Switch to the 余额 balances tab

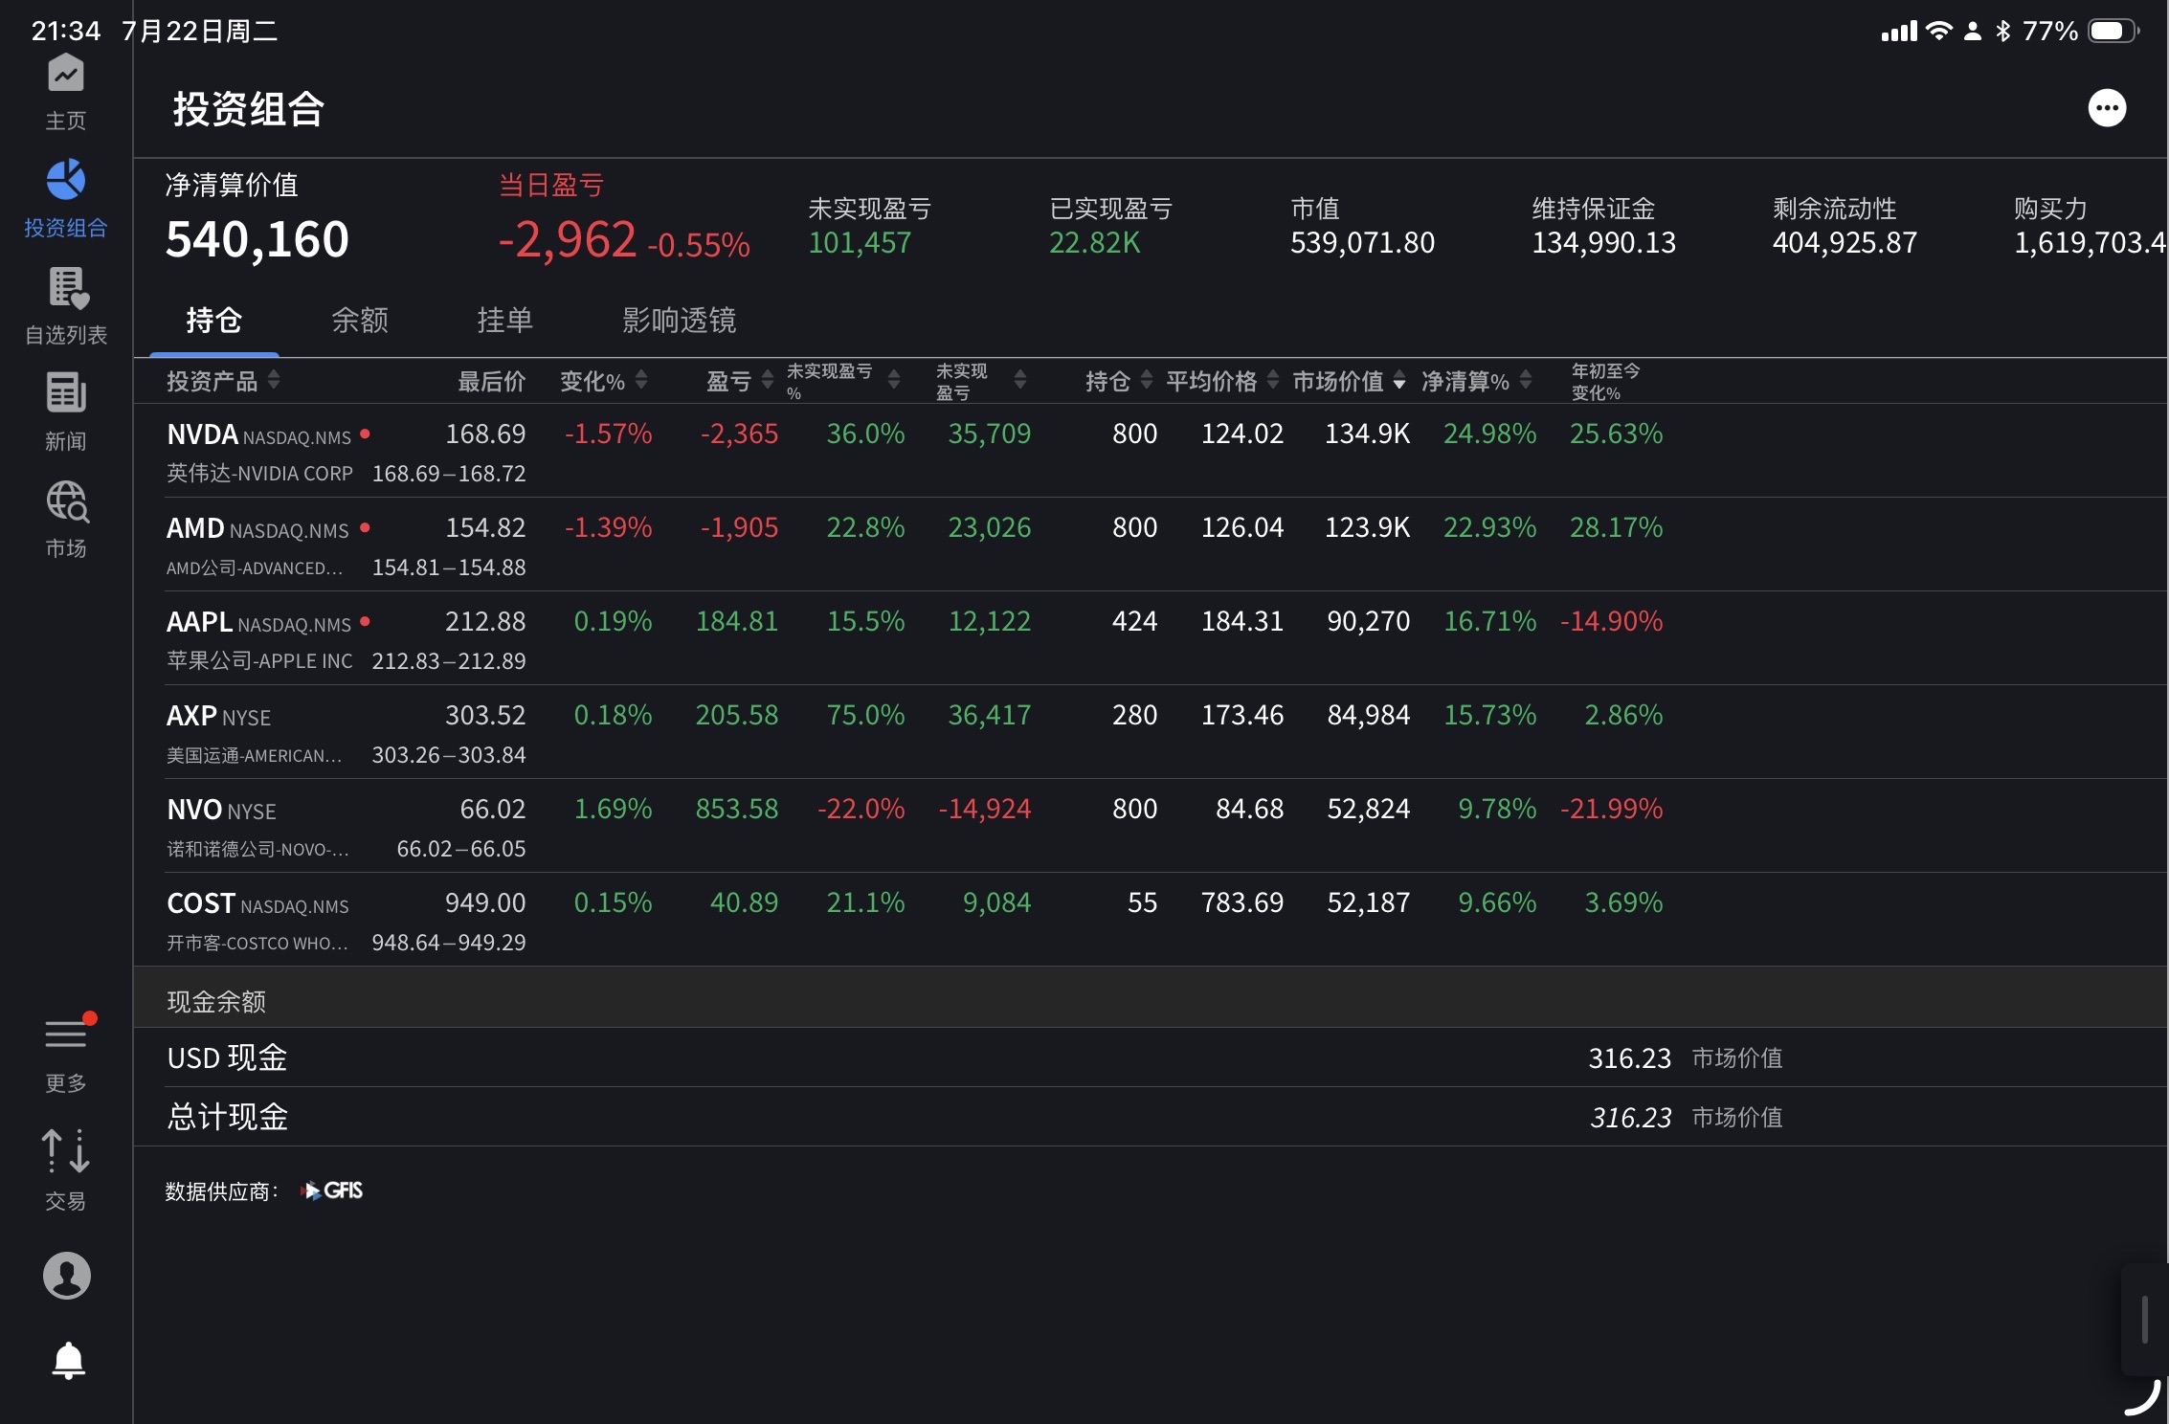[360, 320]
